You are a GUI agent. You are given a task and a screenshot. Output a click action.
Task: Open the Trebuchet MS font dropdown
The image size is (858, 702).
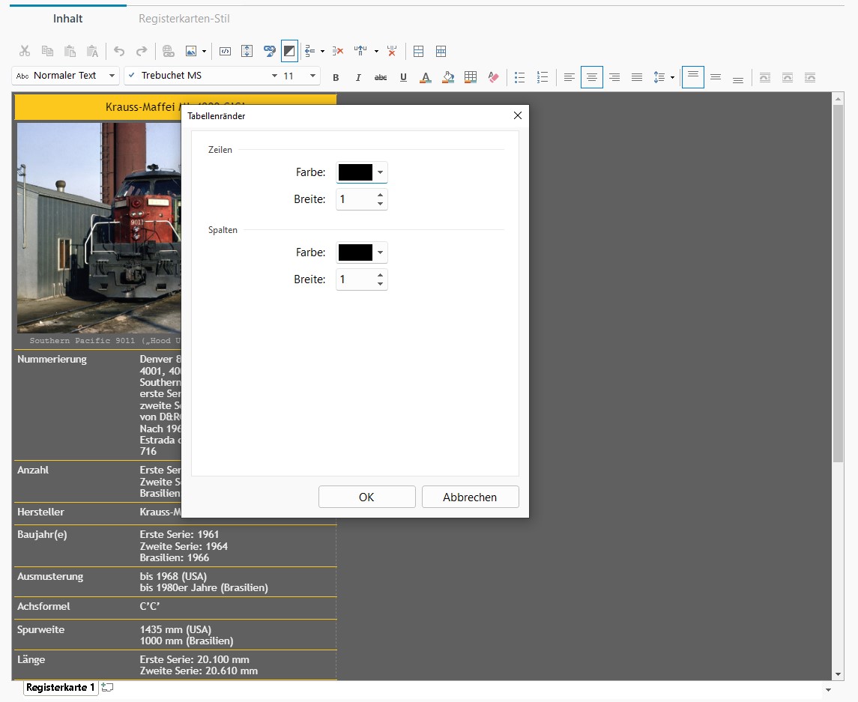273,76
